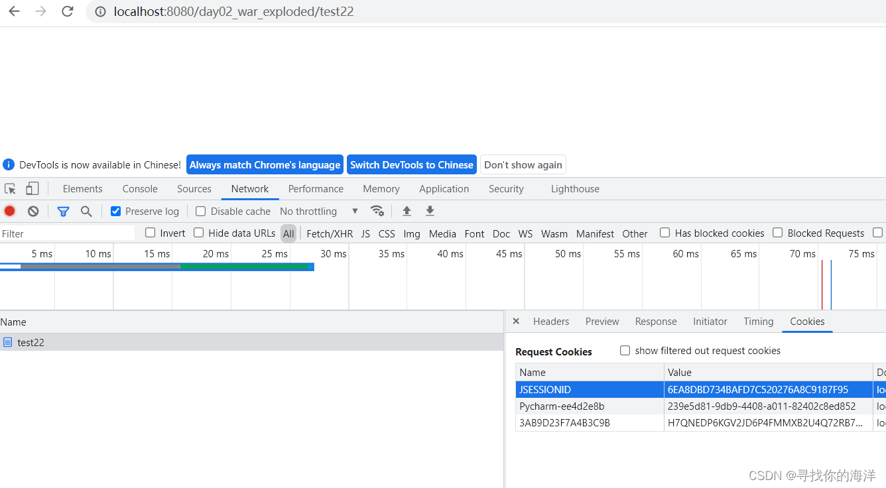Open the Headers details tab

(x=551, y=322)
